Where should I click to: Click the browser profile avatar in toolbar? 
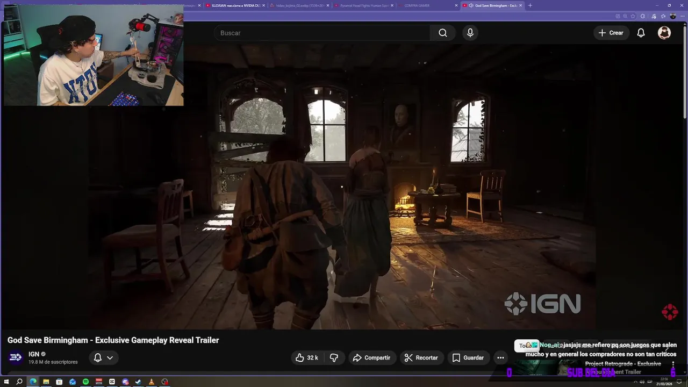tap(673, 16)
